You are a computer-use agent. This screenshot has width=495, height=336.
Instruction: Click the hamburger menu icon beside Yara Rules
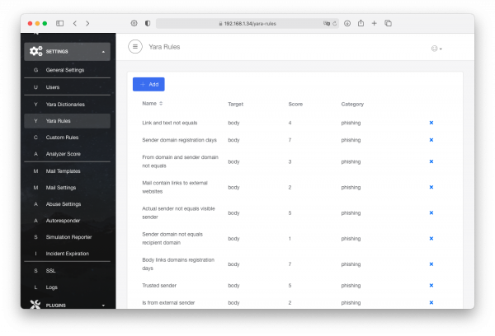coord(135,47)
